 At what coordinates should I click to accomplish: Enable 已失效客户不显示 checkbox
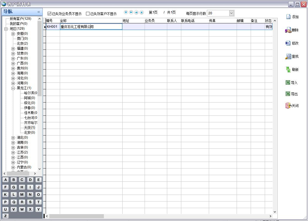88,14
